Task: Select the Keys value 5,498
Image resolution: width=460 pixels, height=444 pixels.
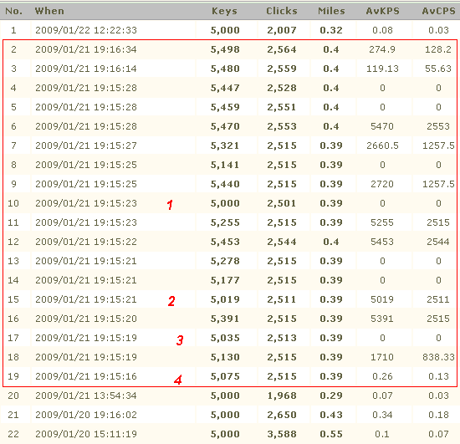Action: [225, 49]
